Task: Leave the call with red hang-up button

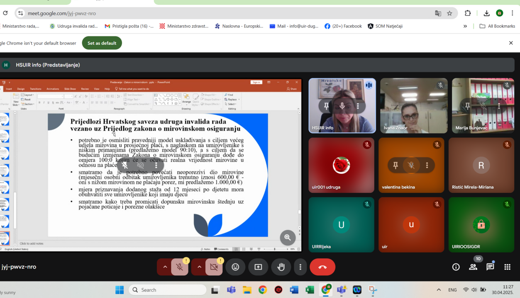Action: pos(322,267)
